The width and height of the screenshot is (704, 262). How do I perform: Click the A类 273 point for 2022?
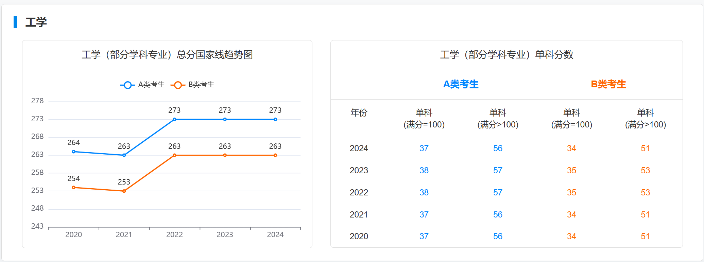(174, 119)
